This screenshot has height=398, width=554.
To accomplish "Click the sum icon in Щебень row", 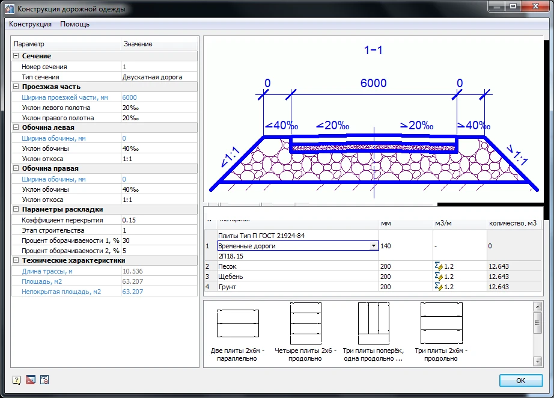I will pos(437,277).
